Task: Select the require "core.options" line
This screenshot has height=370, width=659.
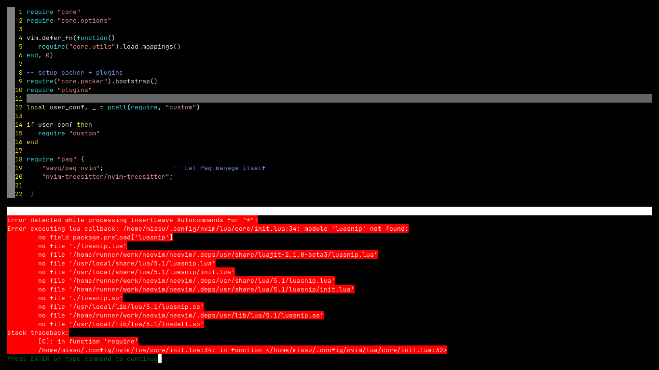Action: (x=69, y=20)
